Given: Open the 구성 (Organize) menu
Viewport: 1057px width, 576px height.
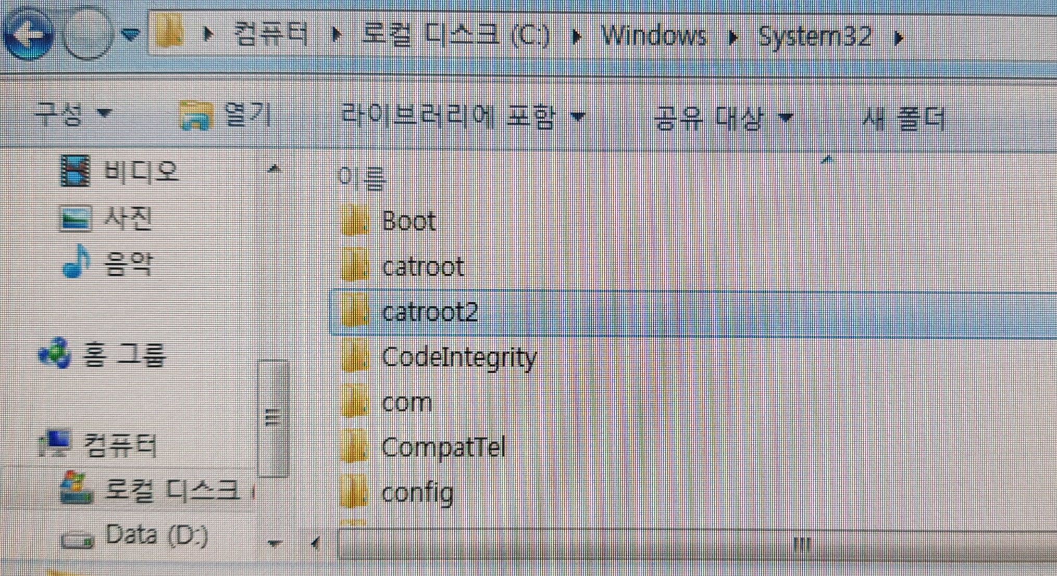Looking at the screenshot, I should (x=73, y=114).
